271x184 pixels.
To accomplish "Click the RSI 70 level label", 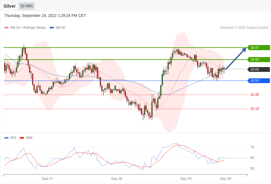I will [252, 147].
